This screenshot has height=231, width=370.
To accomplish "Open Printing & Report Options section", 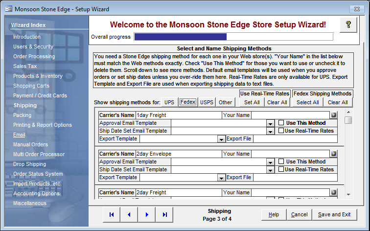I will point(43,125).
